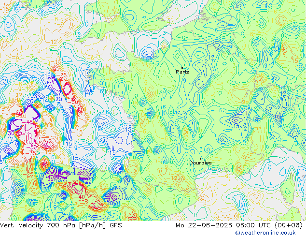The height and width of the screenshot is (237, 306).
Task: Click the '-50' contour label
Action: click(x=31, y=147)
